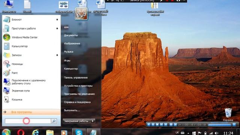Open the Игры folder
Image resolution: width=240 pixels, height=135 pixels.
67,60
